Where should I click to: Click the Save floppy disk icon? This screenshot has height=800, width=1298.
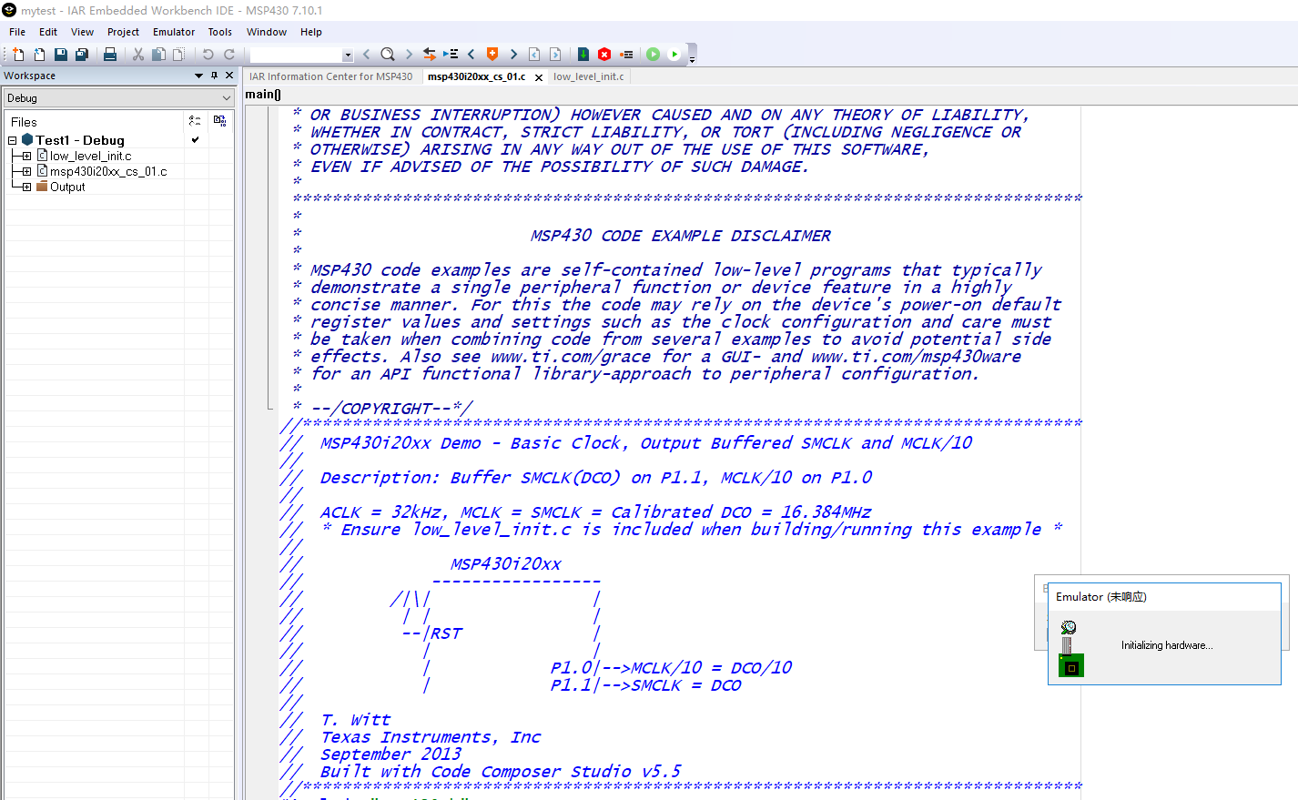pos(60,55)
